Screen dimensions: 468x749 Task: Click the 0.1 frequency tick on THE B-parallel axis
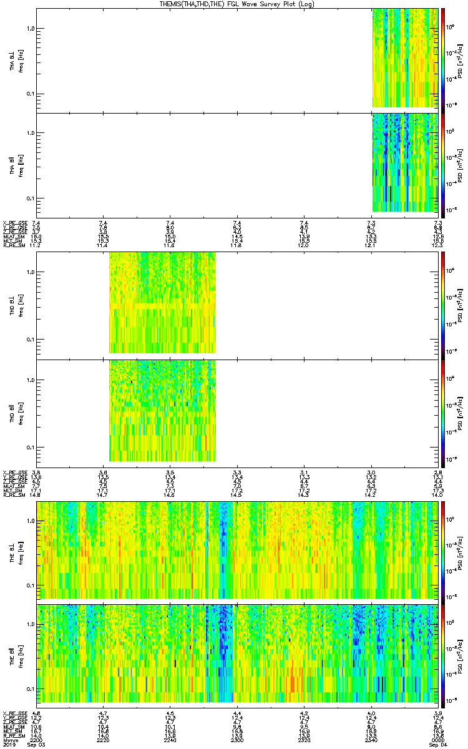point(29,688)
